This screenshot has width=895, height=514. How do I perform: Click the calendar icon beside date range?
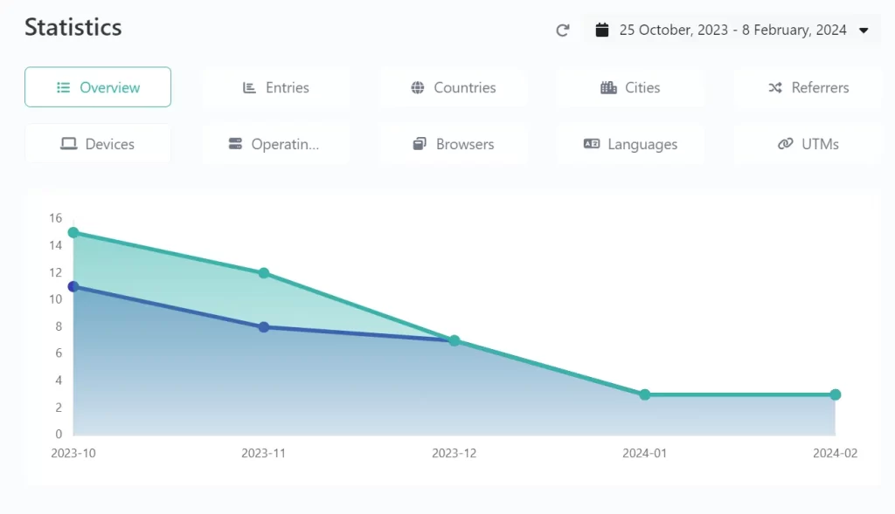point(601,31)
